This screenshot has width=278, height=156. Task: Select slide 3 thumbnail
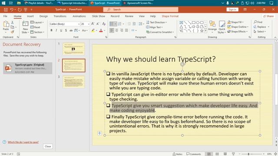[73, 82]
